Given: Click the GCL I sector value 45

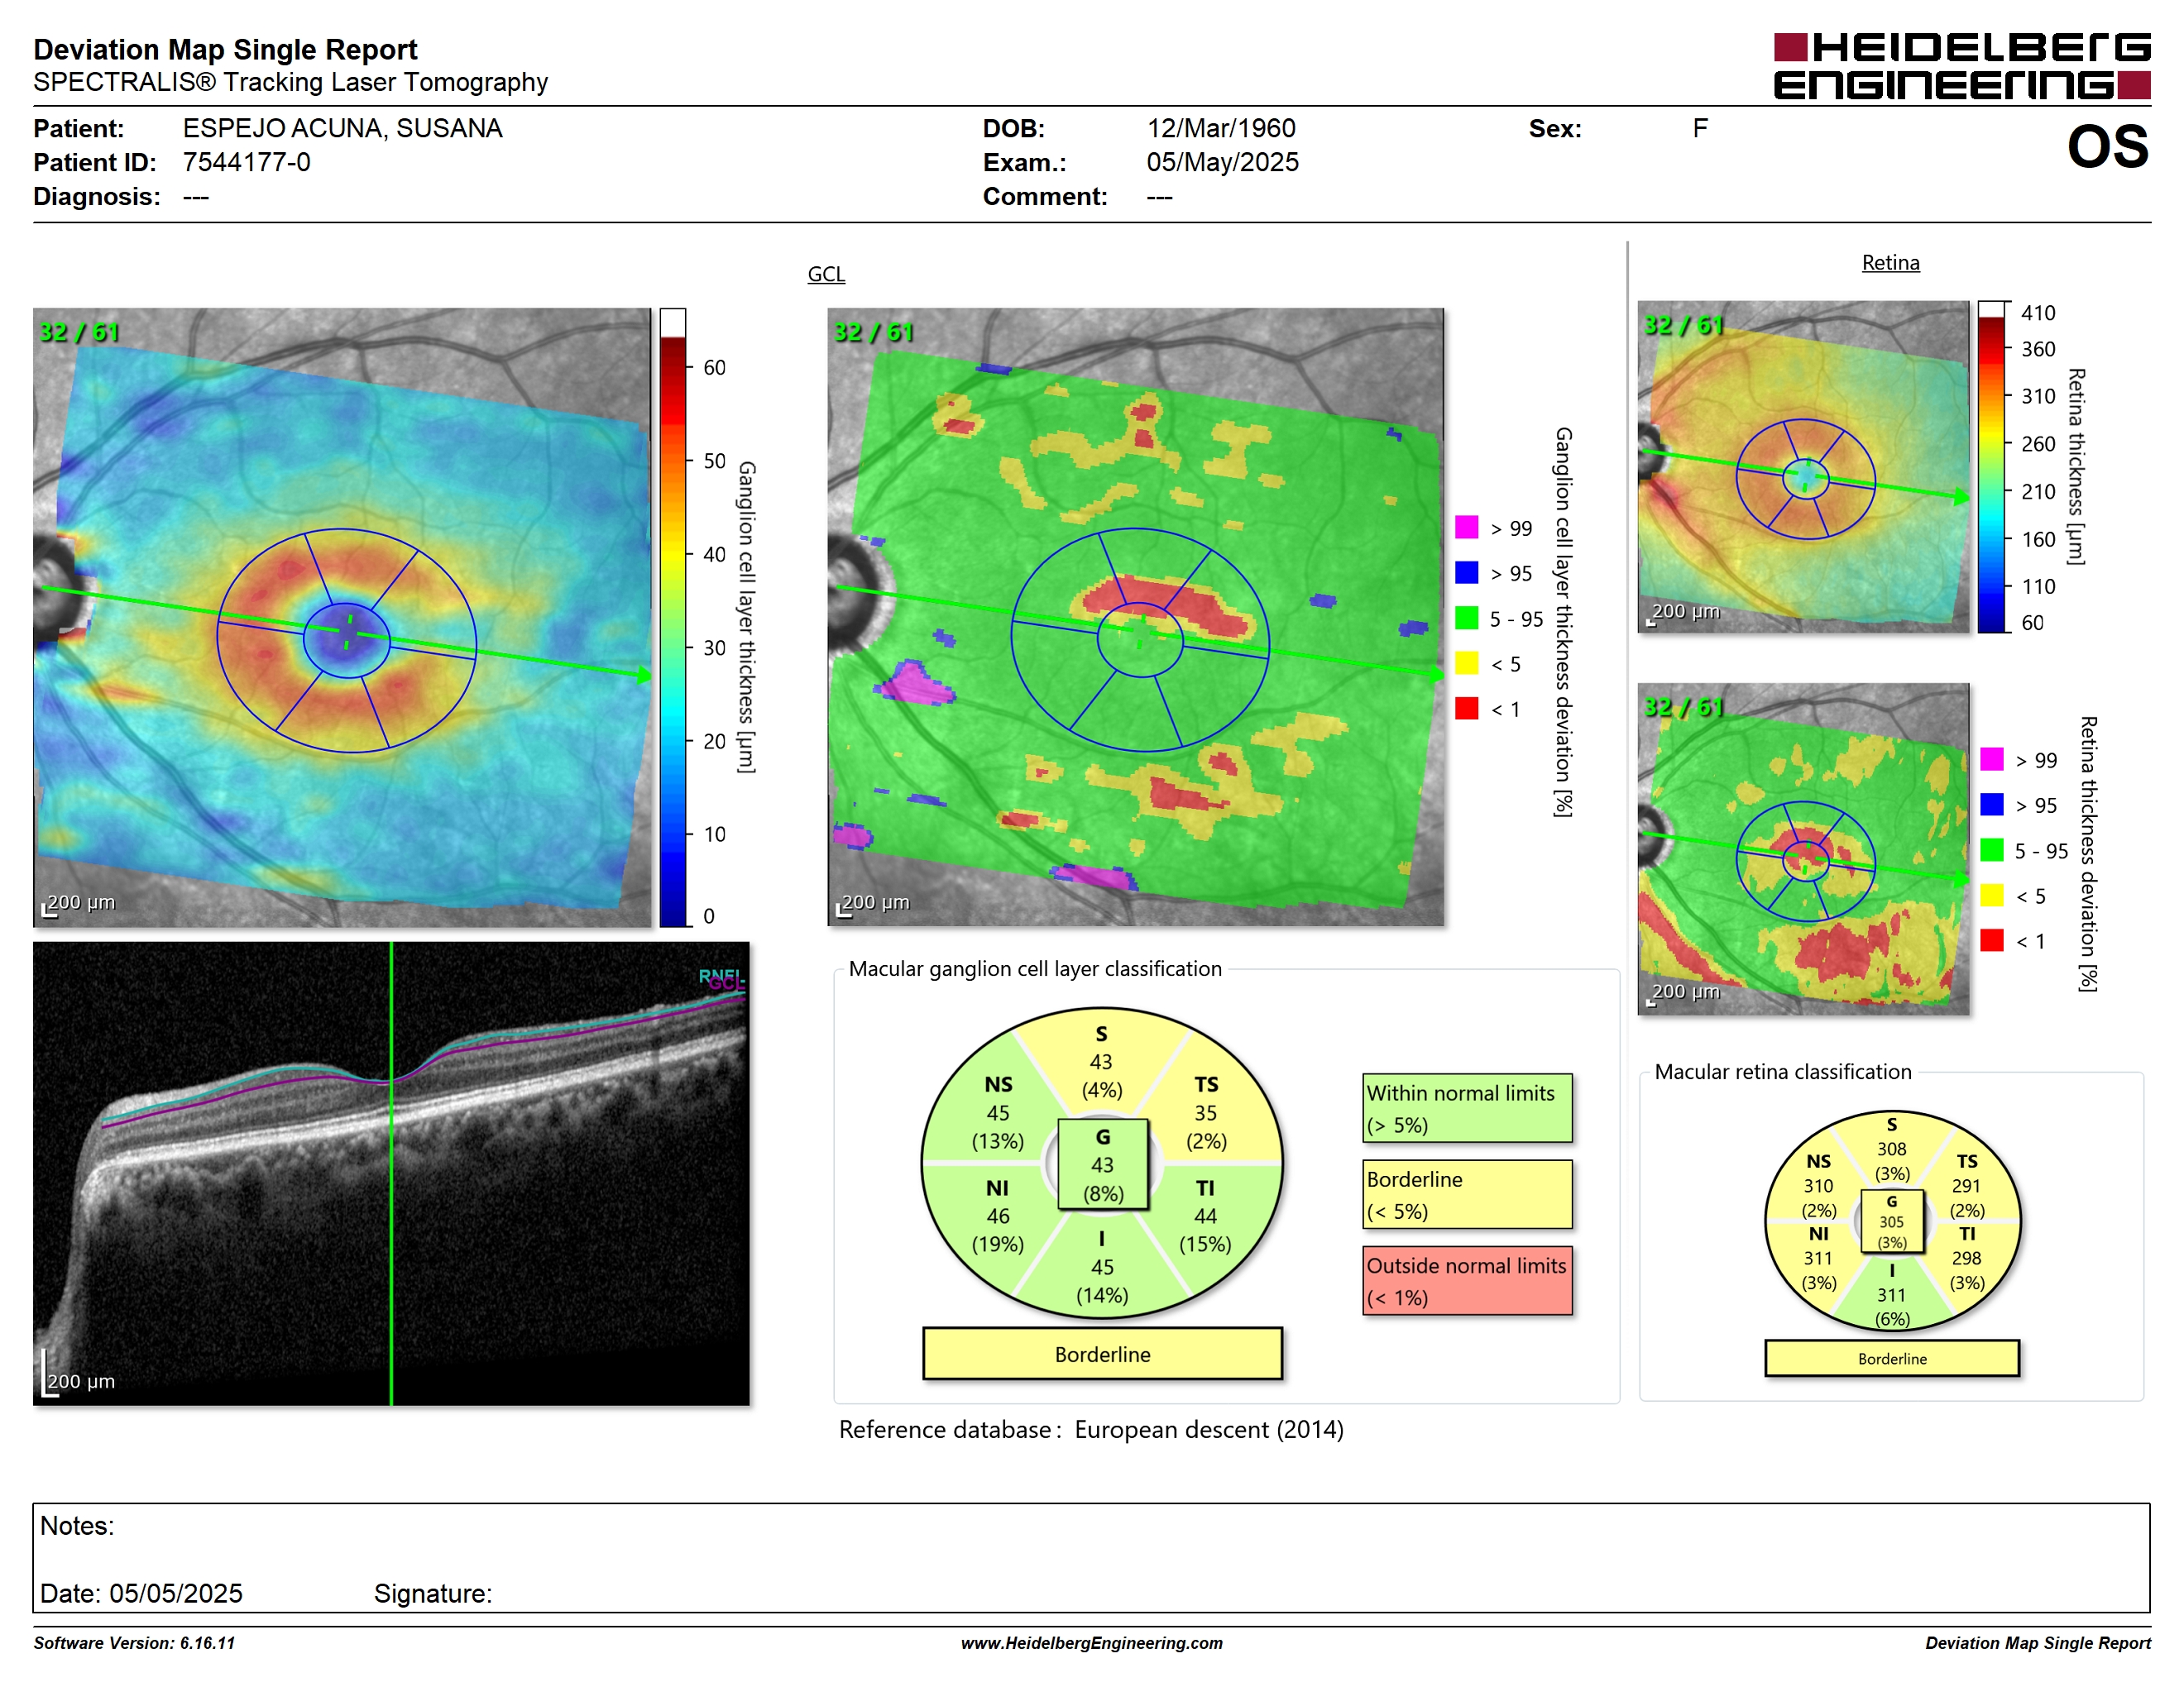Looking at the screenshot, I should (1102, 1267).
